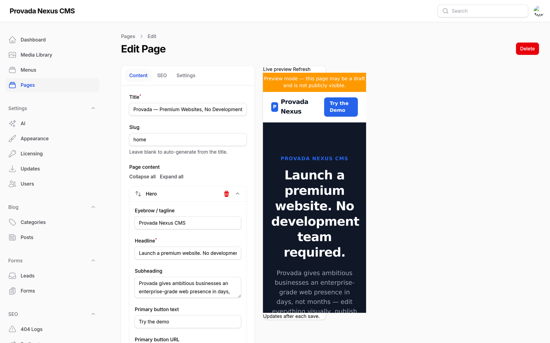
Task: Click the Posts newspaper icon
Action: (x=12, y=237)
